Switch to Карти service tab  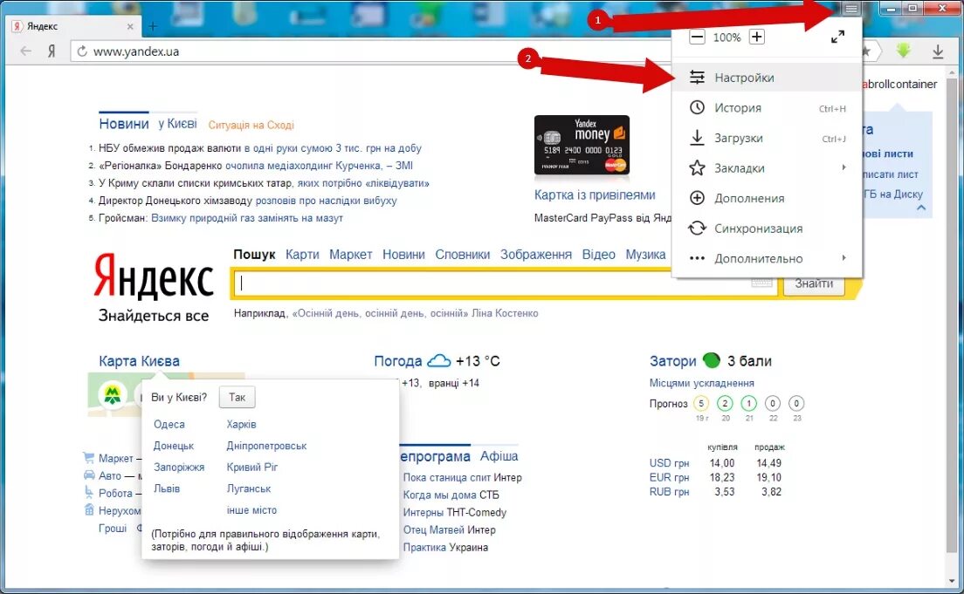[302, 255]
